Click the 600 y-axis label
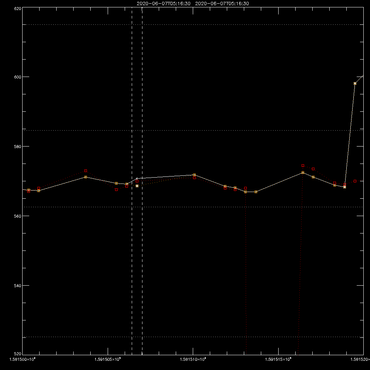Viewport: 370px width, 370px height. pyautogui.click(x=18, y=77)
